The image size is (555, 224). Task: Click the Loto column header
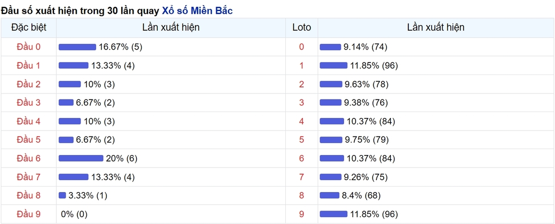point(302,27)
